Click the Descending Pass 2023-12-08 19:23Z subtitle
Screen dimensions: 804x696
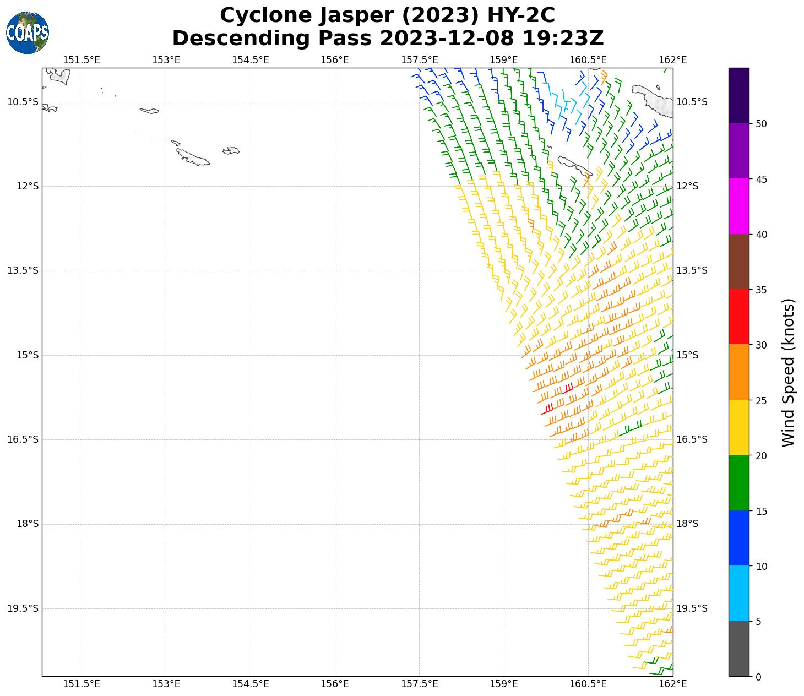(x=387, y=39)
